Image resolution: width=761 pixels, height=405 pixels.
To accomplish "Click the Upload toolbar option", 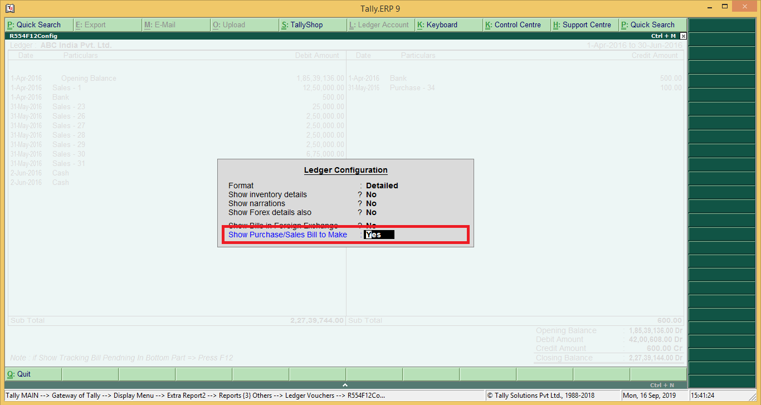I will [244, 25].
